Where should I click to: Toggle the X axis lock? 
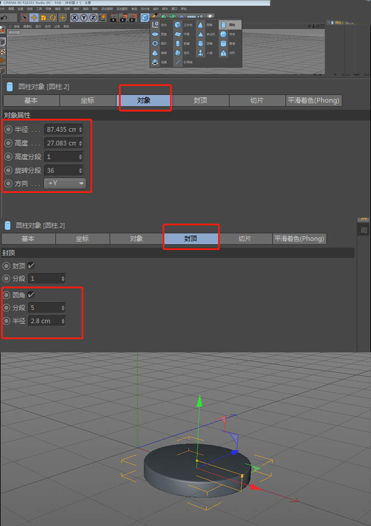click(75, 18)
